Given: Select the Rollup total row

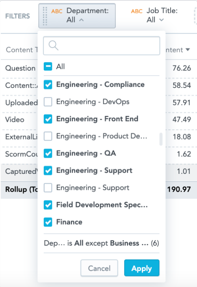Looking at the screenshot, I should tap(99, 190).
